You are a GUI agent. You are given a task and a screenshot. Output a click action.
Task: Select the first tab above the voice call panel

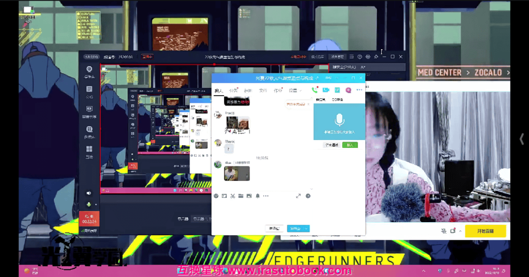[320, 100]
